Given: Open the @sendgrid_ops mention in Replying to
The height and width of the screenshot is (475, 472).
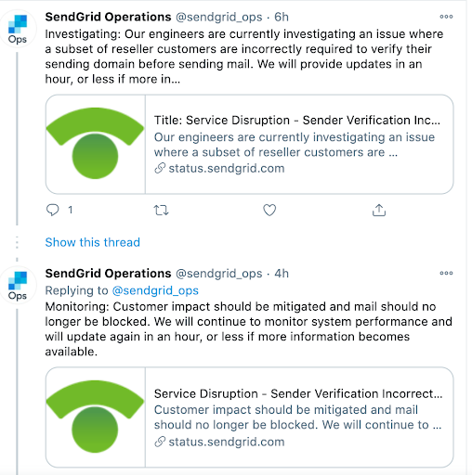Looking at the screenshot, I should (155, 290).
